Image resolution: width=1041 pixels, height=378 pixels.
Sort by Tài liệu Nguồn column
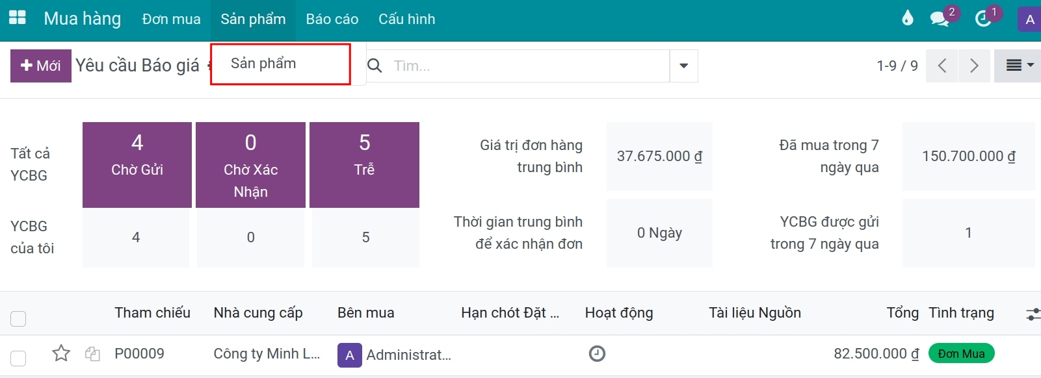pyautogui.click(x=755, y=313)
